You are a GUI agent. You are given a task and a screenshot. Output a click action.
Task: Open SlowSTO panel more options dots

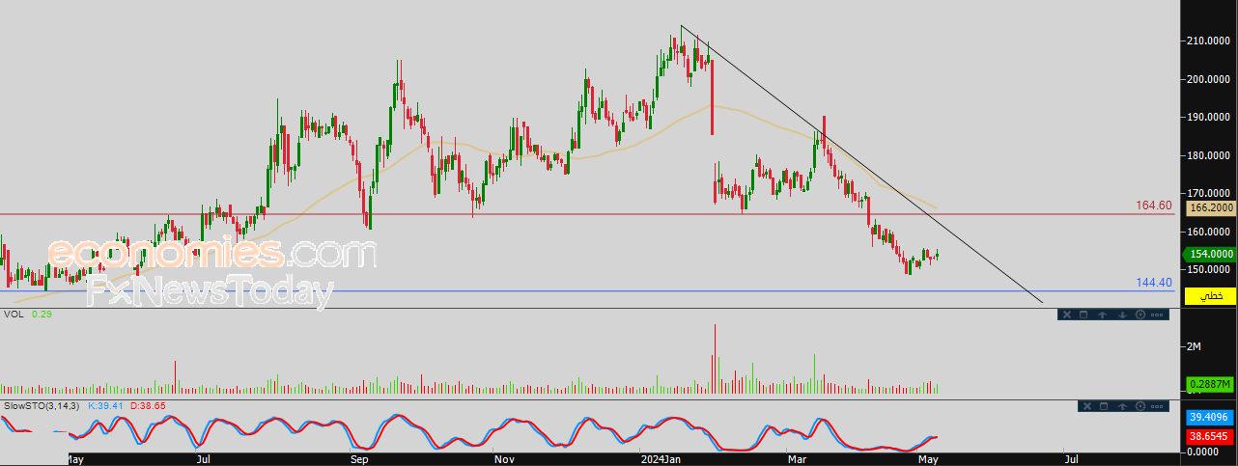coord(1157,406)
